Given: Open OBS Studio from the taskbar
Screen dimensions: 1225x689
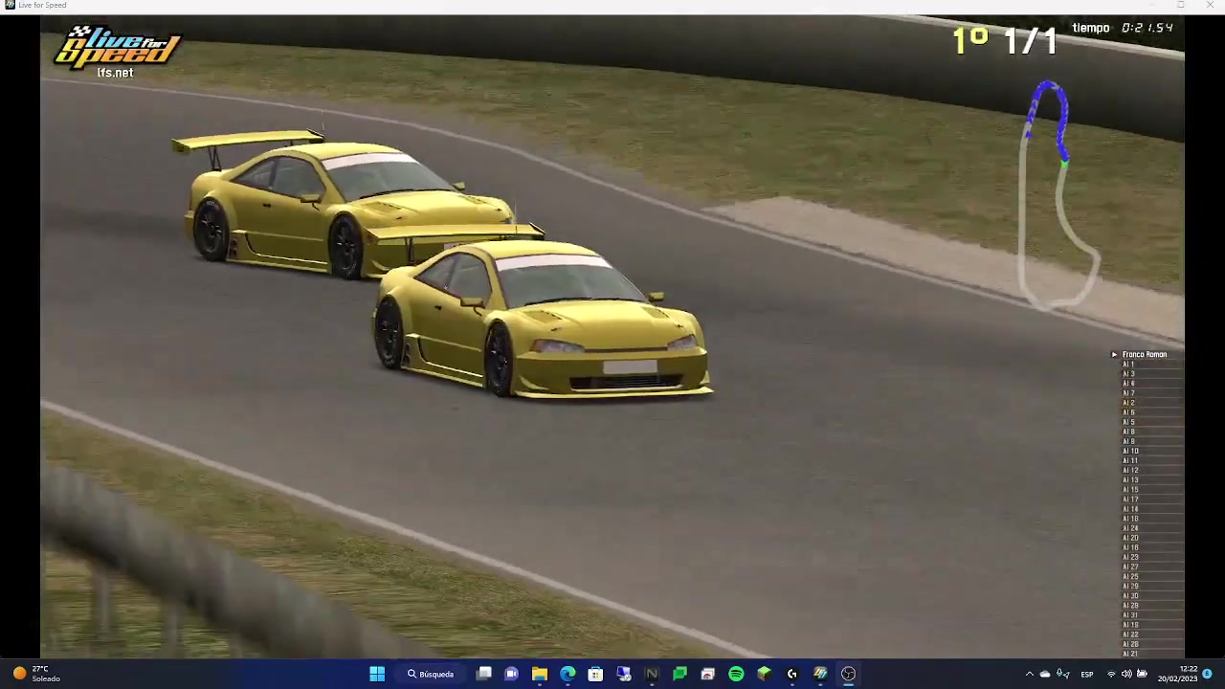Looking at the screenshot, I should 846,674.
